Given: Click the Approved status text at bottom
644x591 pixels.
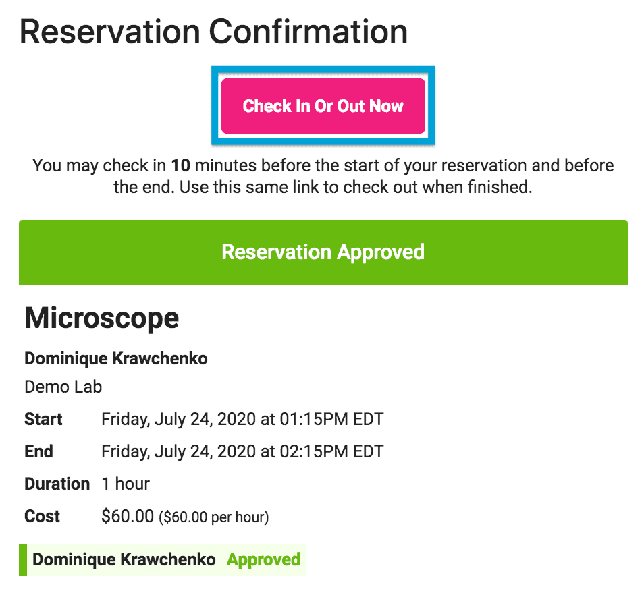Looking at the screenshot, I should 263,559.
